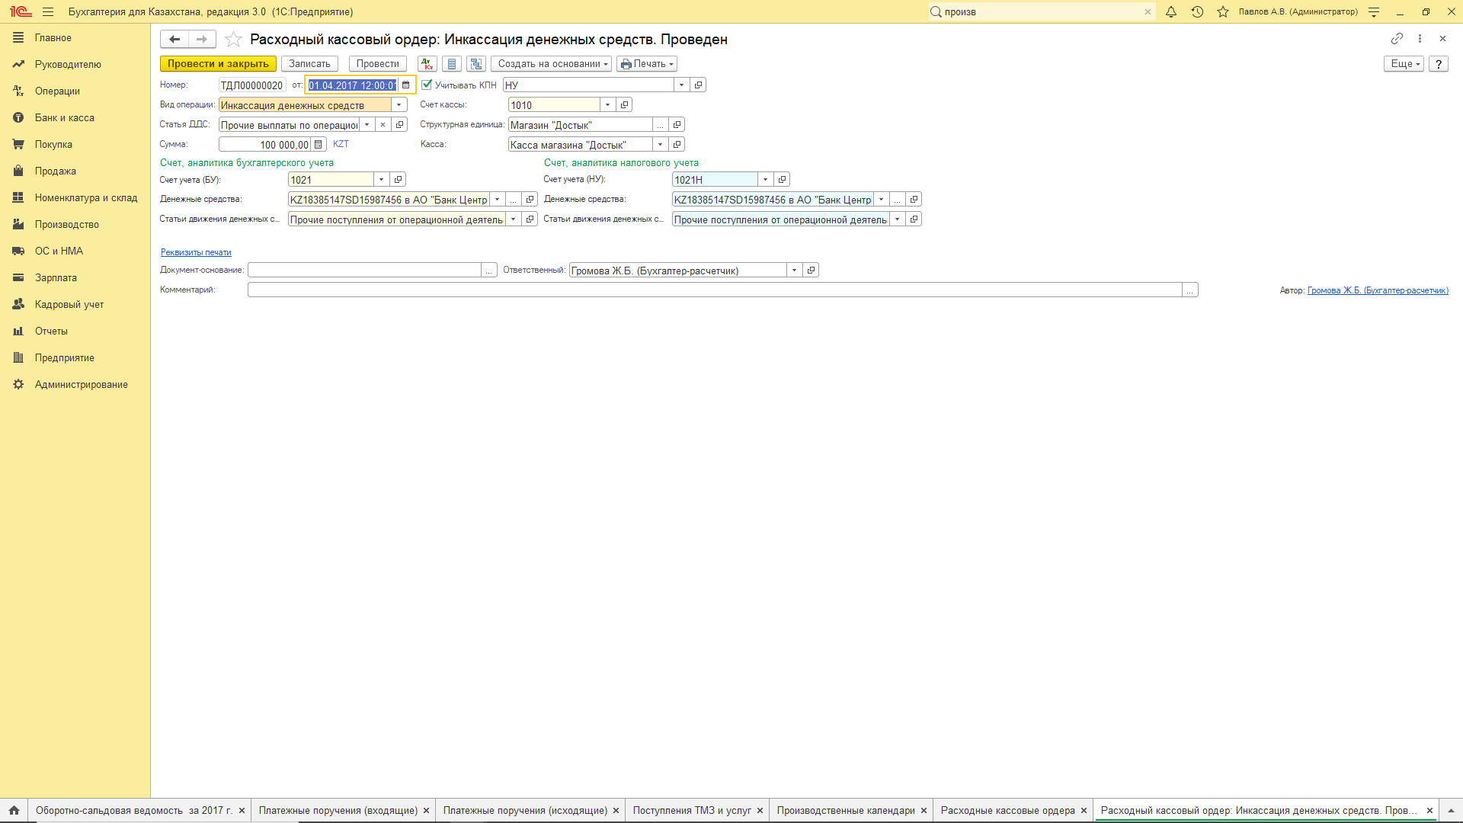The height and width of the screenshot is (823, 1463).
Task: Show history via the clock icon
Action: pos(1197,11)
